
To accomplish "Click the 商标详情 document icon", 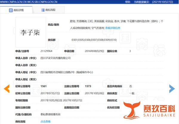I will [x=11, y=10].
